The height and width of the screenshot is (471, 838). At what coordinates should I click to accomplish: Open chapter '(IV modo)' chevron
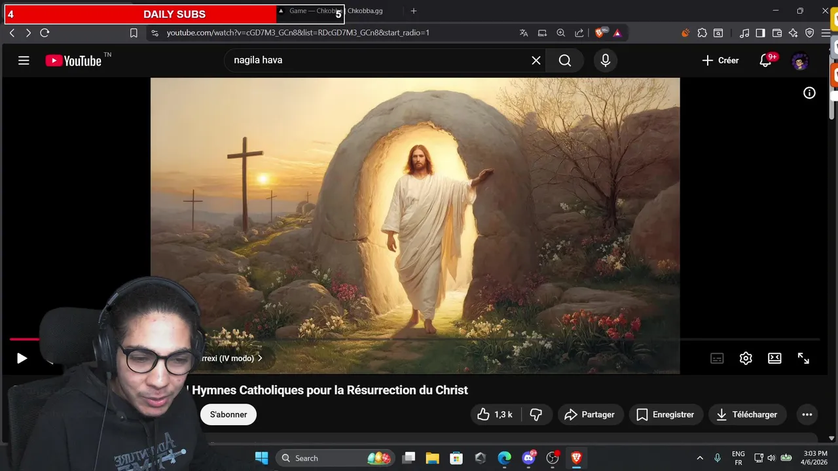260,358
